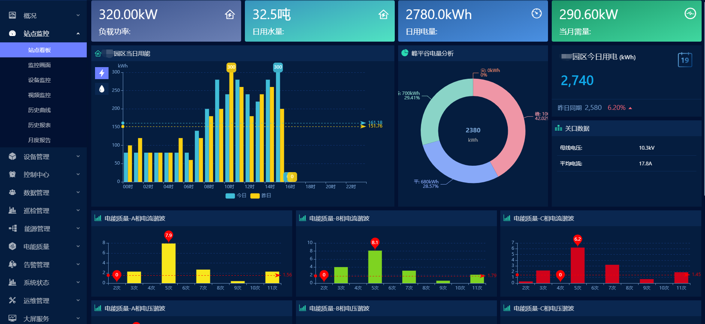This screenshot has width=705, height=324.
Task: Click the 2,740 daily usage figure
Action: 577,81
